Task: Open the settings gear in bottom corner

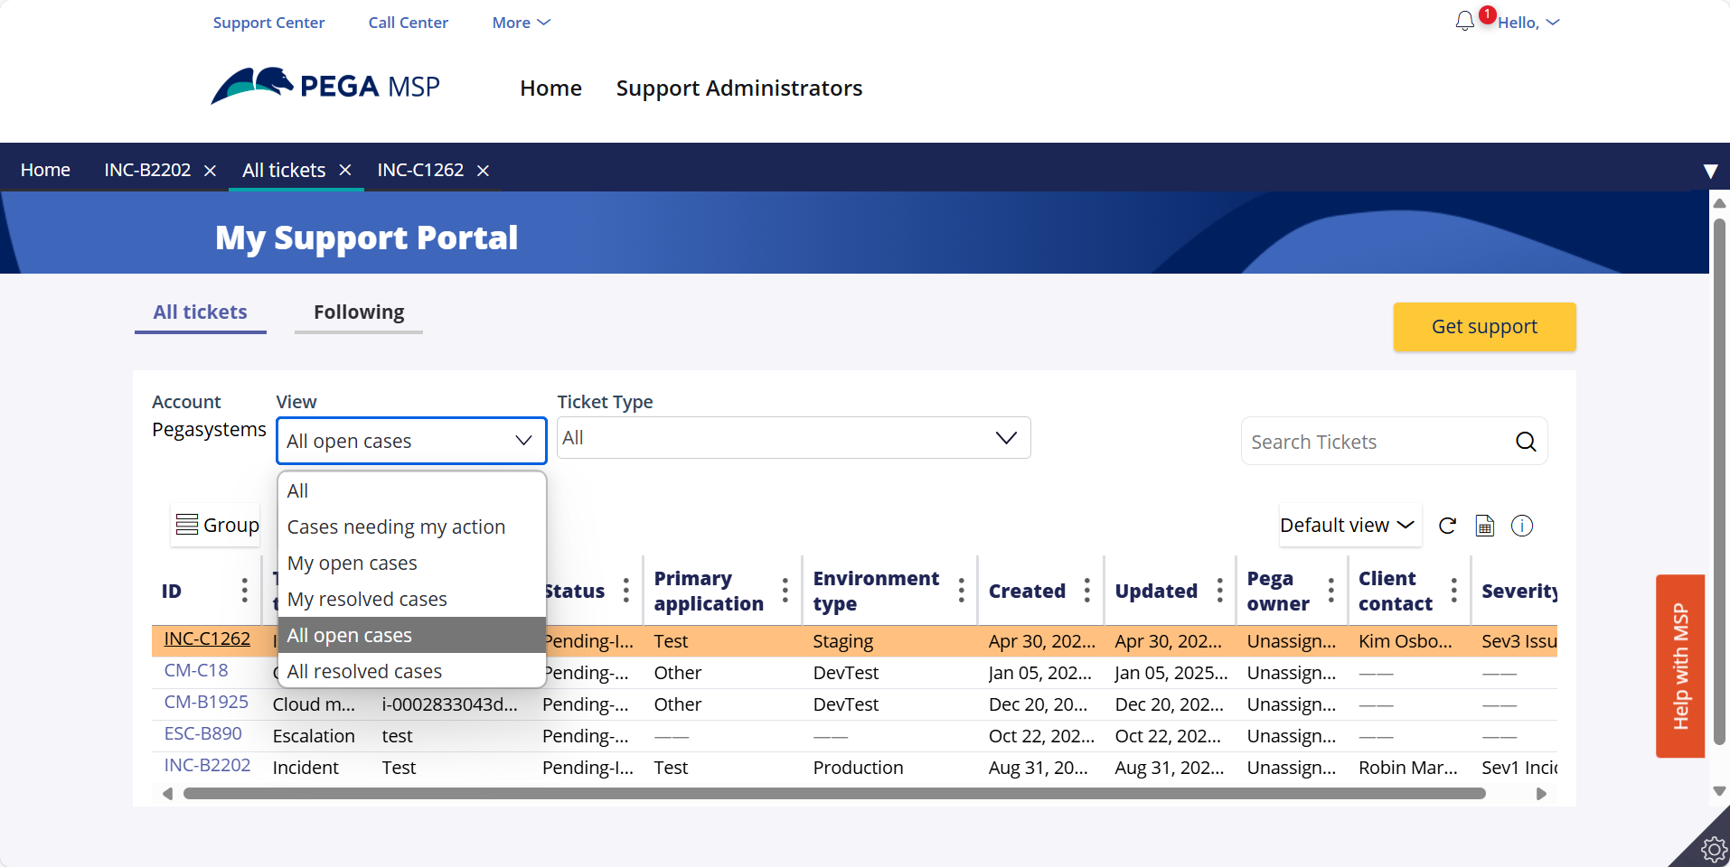Action: coord(1713,849)
